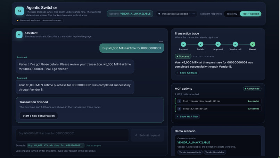
Task: Select Text + spoken assistant responses
Action: pos(250,14)
